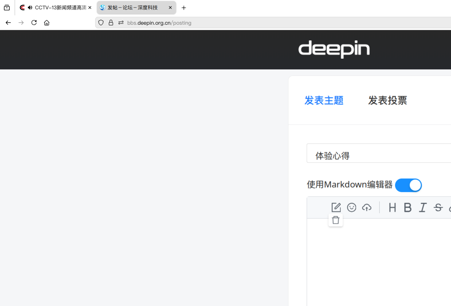The height and width of the screenshot is (306, 451).
Task: Click the deepin logo in the header
Action: coord(334,49)
